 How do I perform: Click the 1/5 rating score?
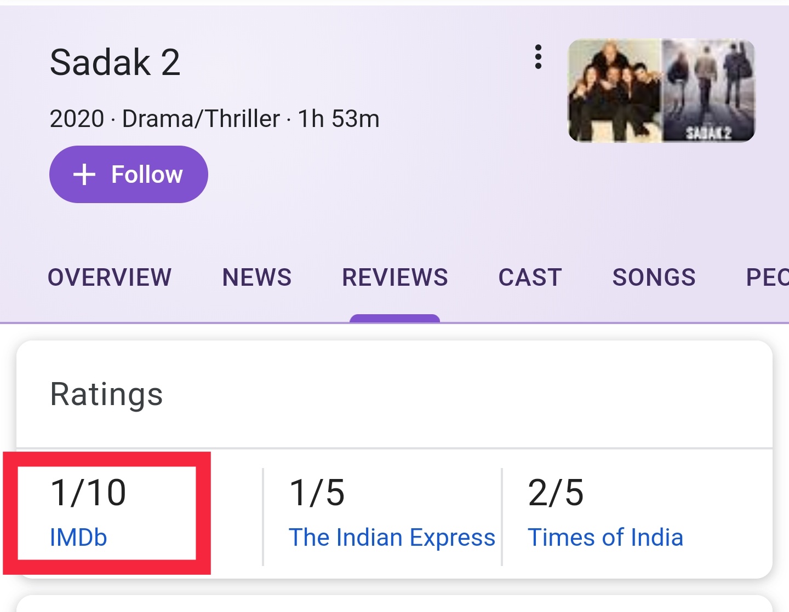(x=317, y=492)
